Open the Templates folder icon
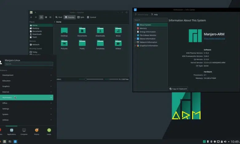This screenshot has height=144, width=240. click(100, 45)
